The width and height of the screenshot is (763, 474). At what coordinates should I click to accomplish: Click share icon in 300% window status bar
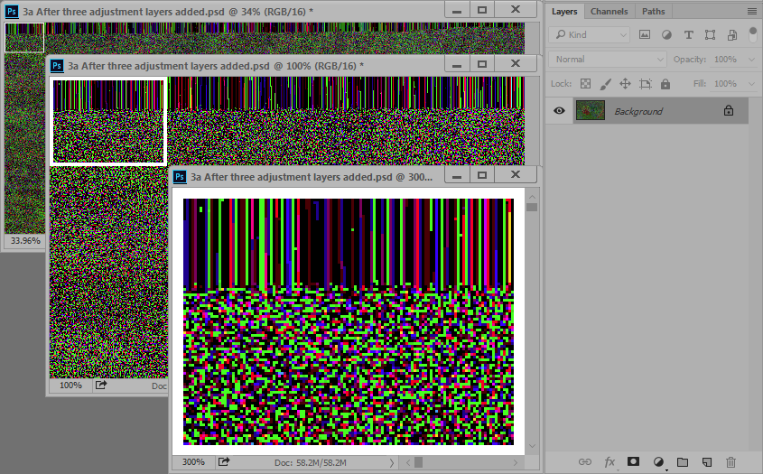point(224,462)
